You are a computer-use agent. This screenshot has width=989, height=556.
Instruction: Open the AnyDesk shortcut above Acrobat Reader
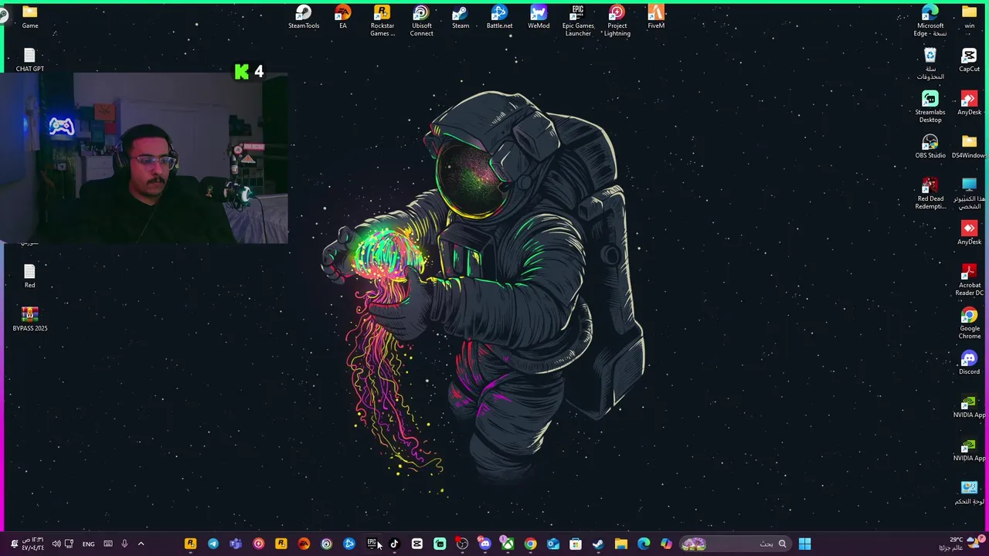969,233
